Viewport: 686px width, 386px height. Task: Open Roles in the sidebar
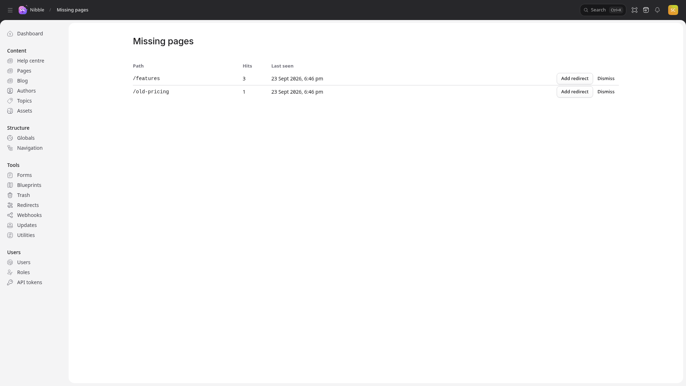point(24,272)
